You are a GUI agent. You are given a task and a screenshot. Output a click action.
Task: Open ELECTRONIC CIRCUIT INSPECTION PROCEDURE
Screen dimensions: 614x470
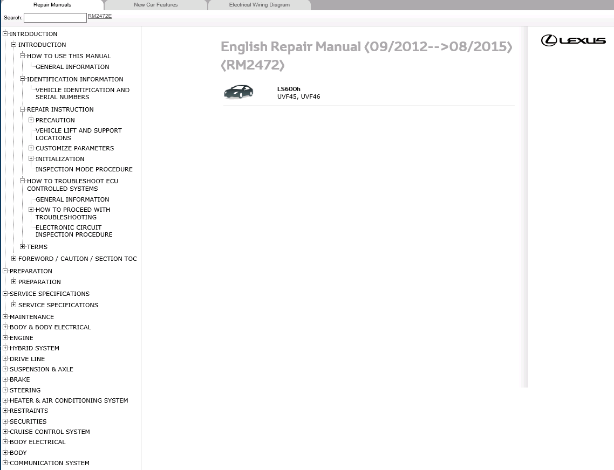coord(74,231)
